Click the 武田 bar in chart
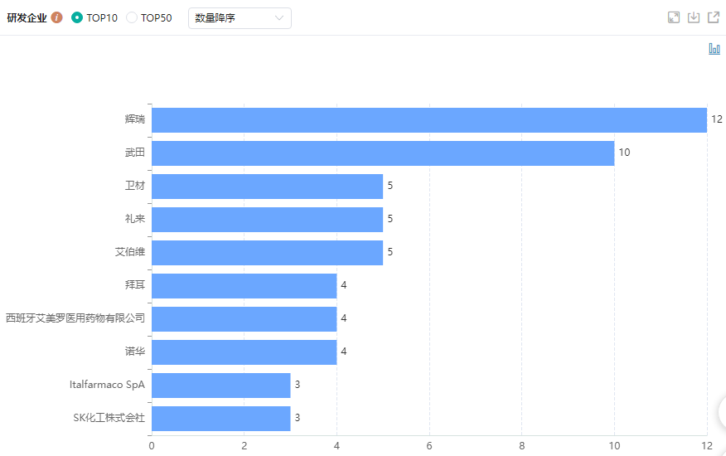Viewport: 726px width, 456px height. click(x=382, y=153)
